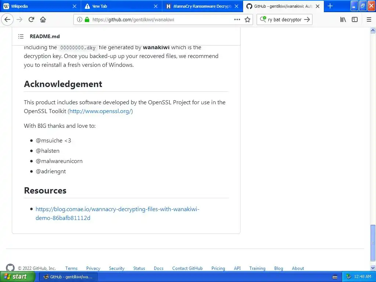Bookmark this page with the star
This screenshot has width=376, height=282.
pos(247,20)
